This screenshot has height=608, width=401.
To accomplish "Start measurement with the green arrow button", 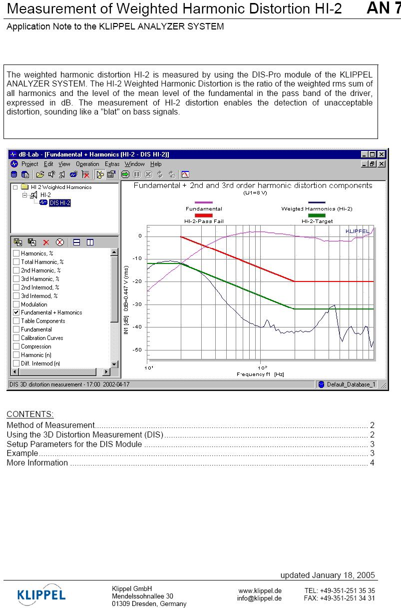I will pos(125,174).
